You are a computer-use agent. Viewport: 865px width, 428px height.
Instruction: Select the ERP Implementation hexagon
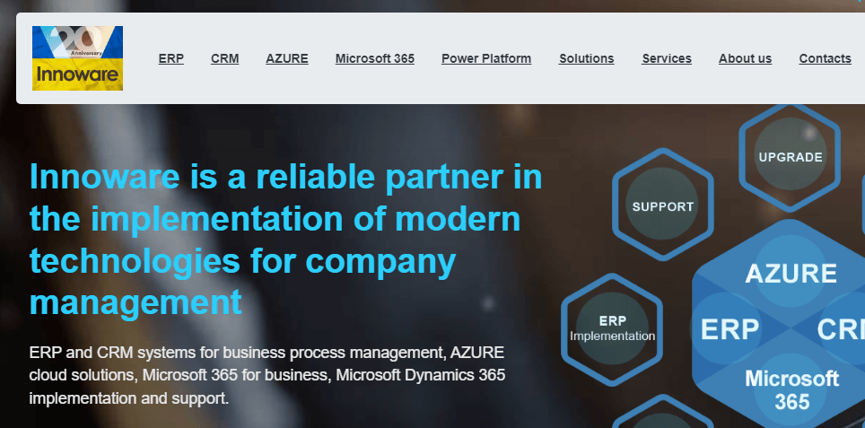click(x=612, y=328)
